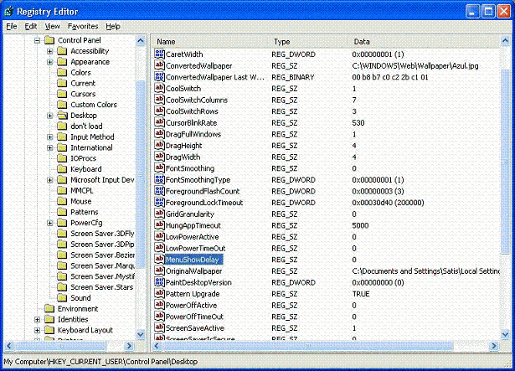Viewport: 515px width, 371px height.
Task: Click the ConvertedWallpaper Last W... binary icon
Action: pos(159,77)
